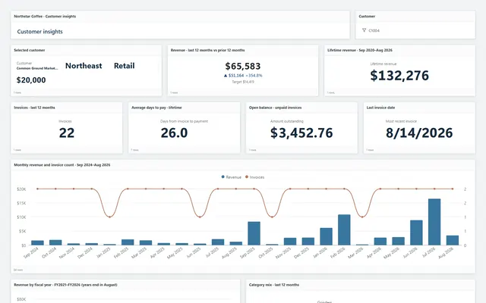
Task: Click the Days from invoice to payment label
Action: point(184,121)
